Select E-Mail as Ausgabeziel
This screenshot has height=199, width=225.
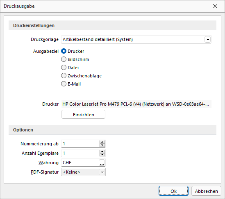pos(64,84)
